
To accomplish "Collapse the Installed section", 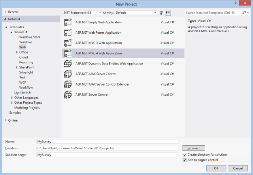I will [5, 19].
